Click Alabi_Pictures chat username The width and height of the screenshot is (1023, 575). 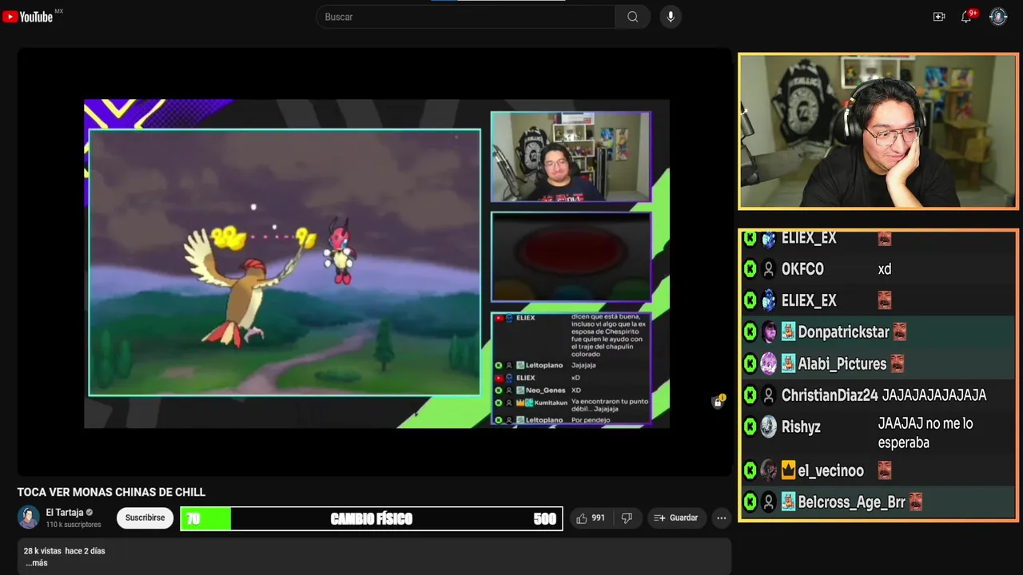842,364
